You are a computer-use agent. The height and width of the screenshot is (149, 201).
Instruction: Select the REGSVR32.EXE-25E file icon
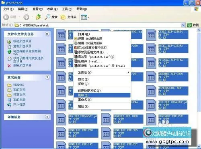(151, 119)
